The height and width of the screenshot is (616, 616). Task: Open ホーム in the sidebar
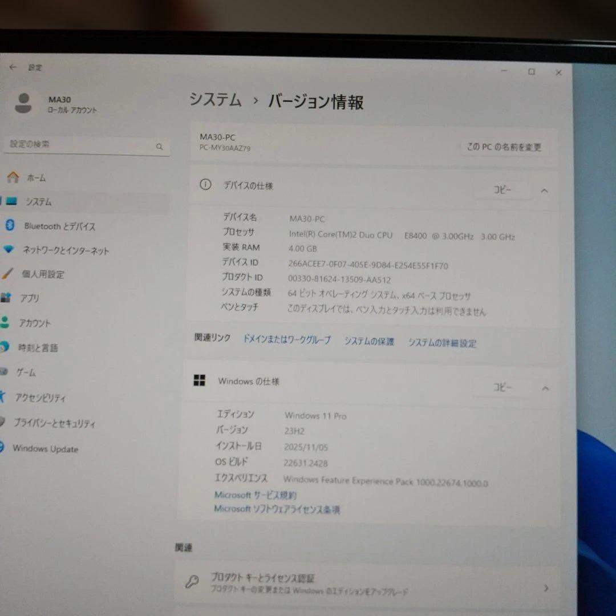coord(36,178)
